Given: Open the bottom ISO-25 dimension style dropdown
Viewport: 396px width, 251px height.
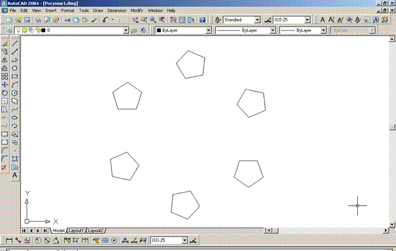Looking at the screenshot, I should pos(185,240).
